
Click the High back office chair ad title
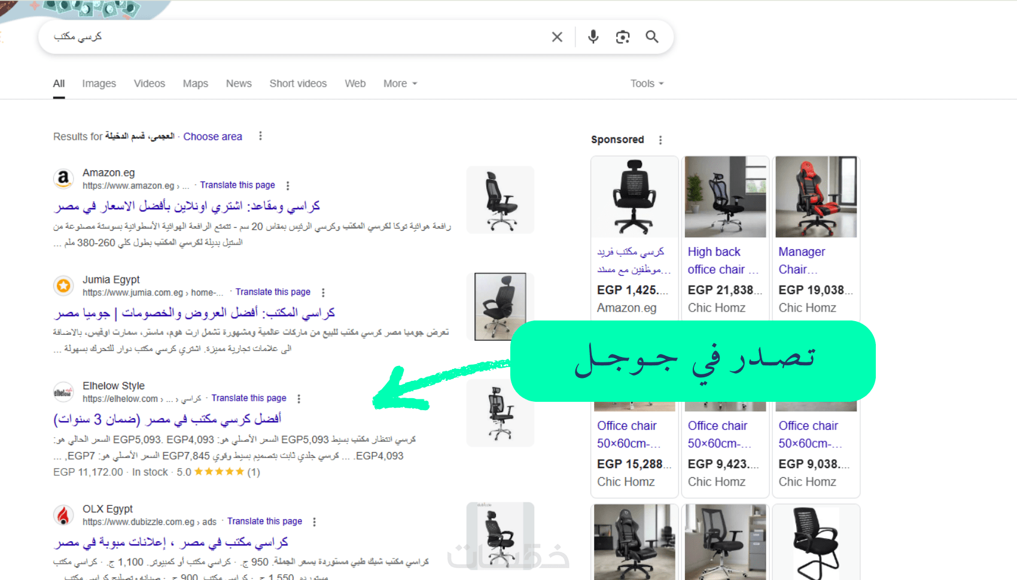[723, 261]
